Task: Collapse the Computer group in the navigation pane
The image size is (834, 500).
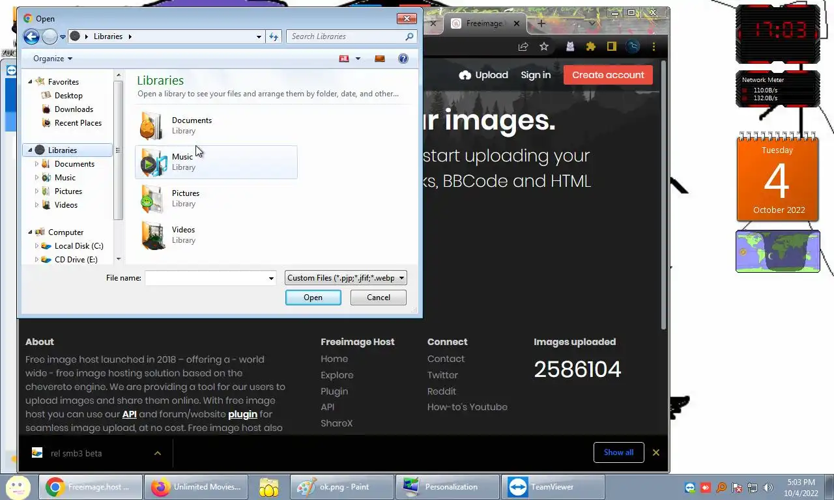Action: (x=30, y=232)
